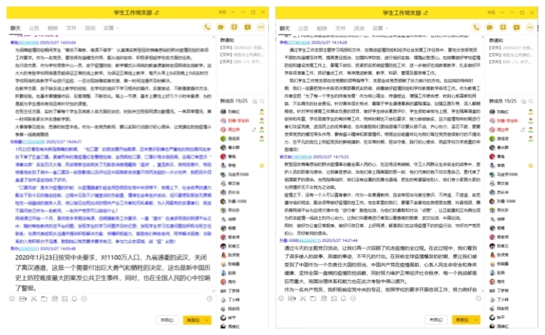Open GIF picker in left window toolbar

pyautogui.click(x=22, y=298)
